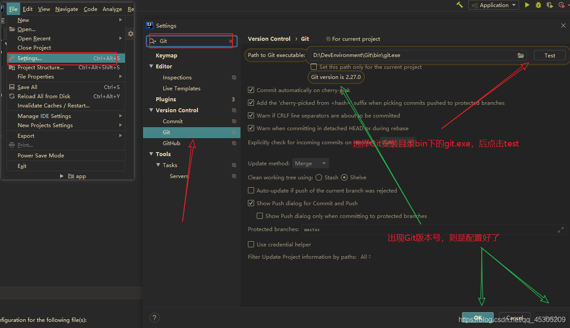Choose Reload All from Disk

click(66, 96)
